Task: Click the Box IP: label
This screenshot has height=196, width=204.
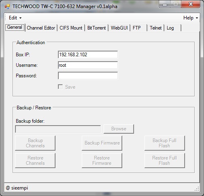Action: 23,55
